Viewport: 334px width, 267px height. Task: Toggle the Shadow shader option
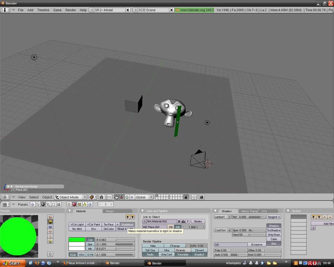point(274,226)
